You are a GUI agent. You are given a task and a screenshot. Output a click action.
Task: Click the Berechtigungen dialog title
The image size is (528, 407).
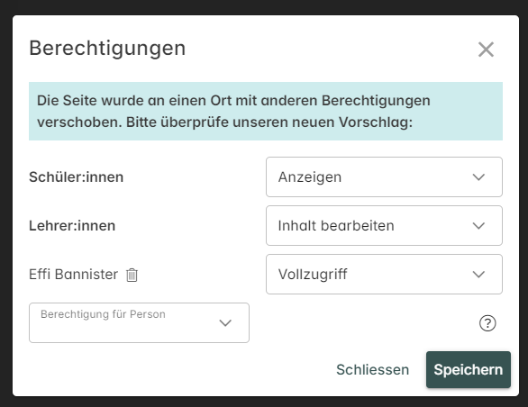coord(107,48)
